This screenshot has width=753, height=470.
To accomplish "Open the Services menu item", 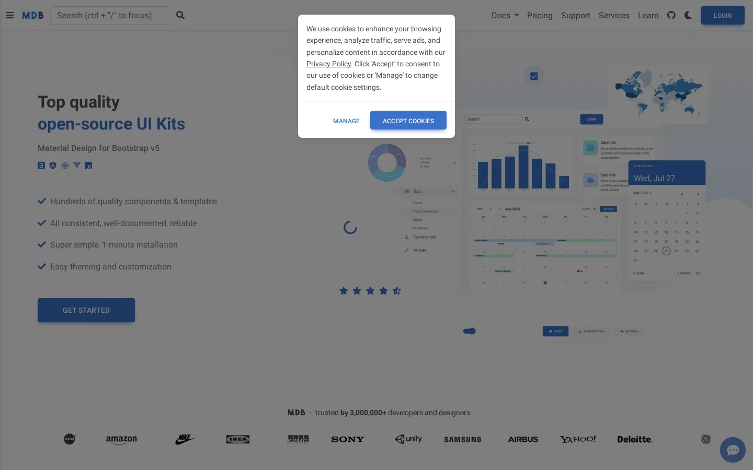I will point(614,15).
